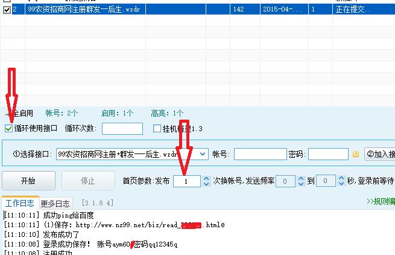Click the 帐号: 2个 status text
This screenshot has width=395, height=255.
pyautogui.click(x=62, y=113)
